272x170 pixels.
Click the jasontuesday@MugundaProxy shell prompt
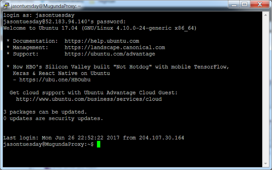coord(48,145)
